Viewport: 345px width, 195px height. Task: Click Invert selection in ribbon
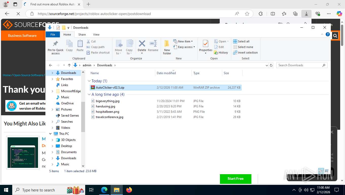(245, 53)
